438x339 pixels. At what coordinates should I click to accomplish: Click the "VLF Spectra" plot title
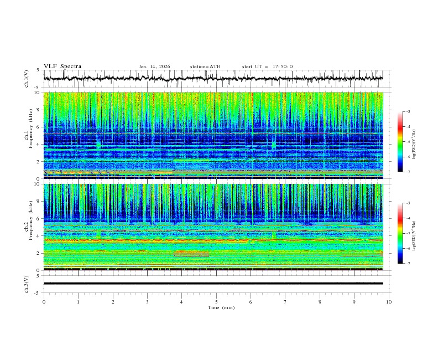click(x=62, y=66)
